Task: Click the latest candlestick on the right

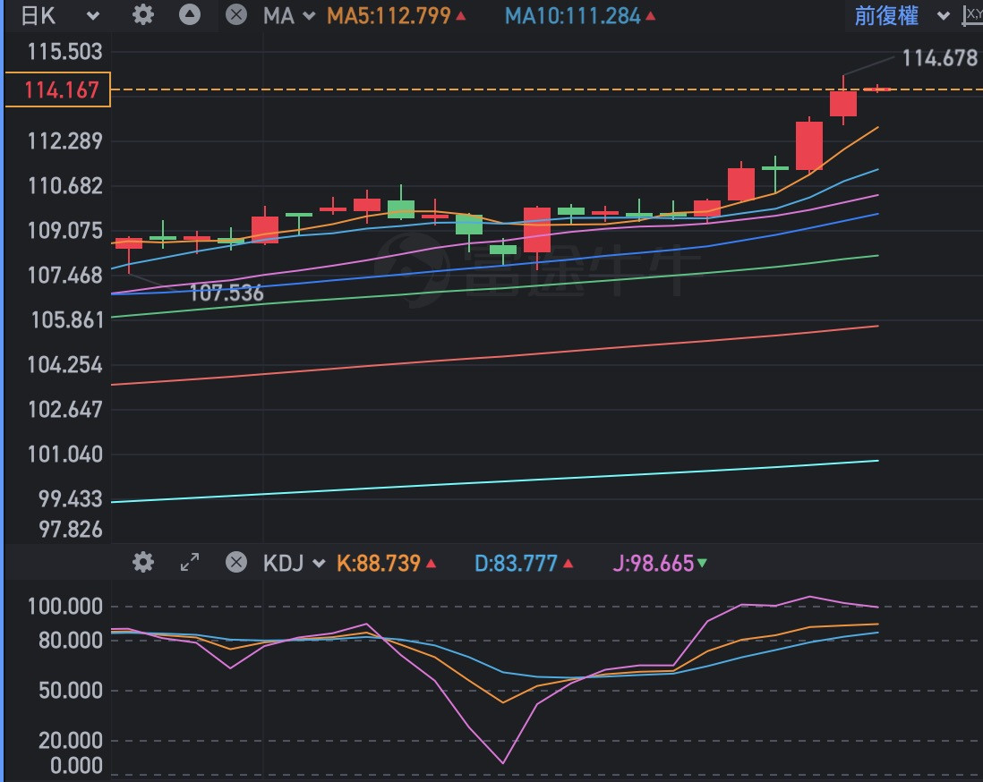Action: (x=877, y=89)
